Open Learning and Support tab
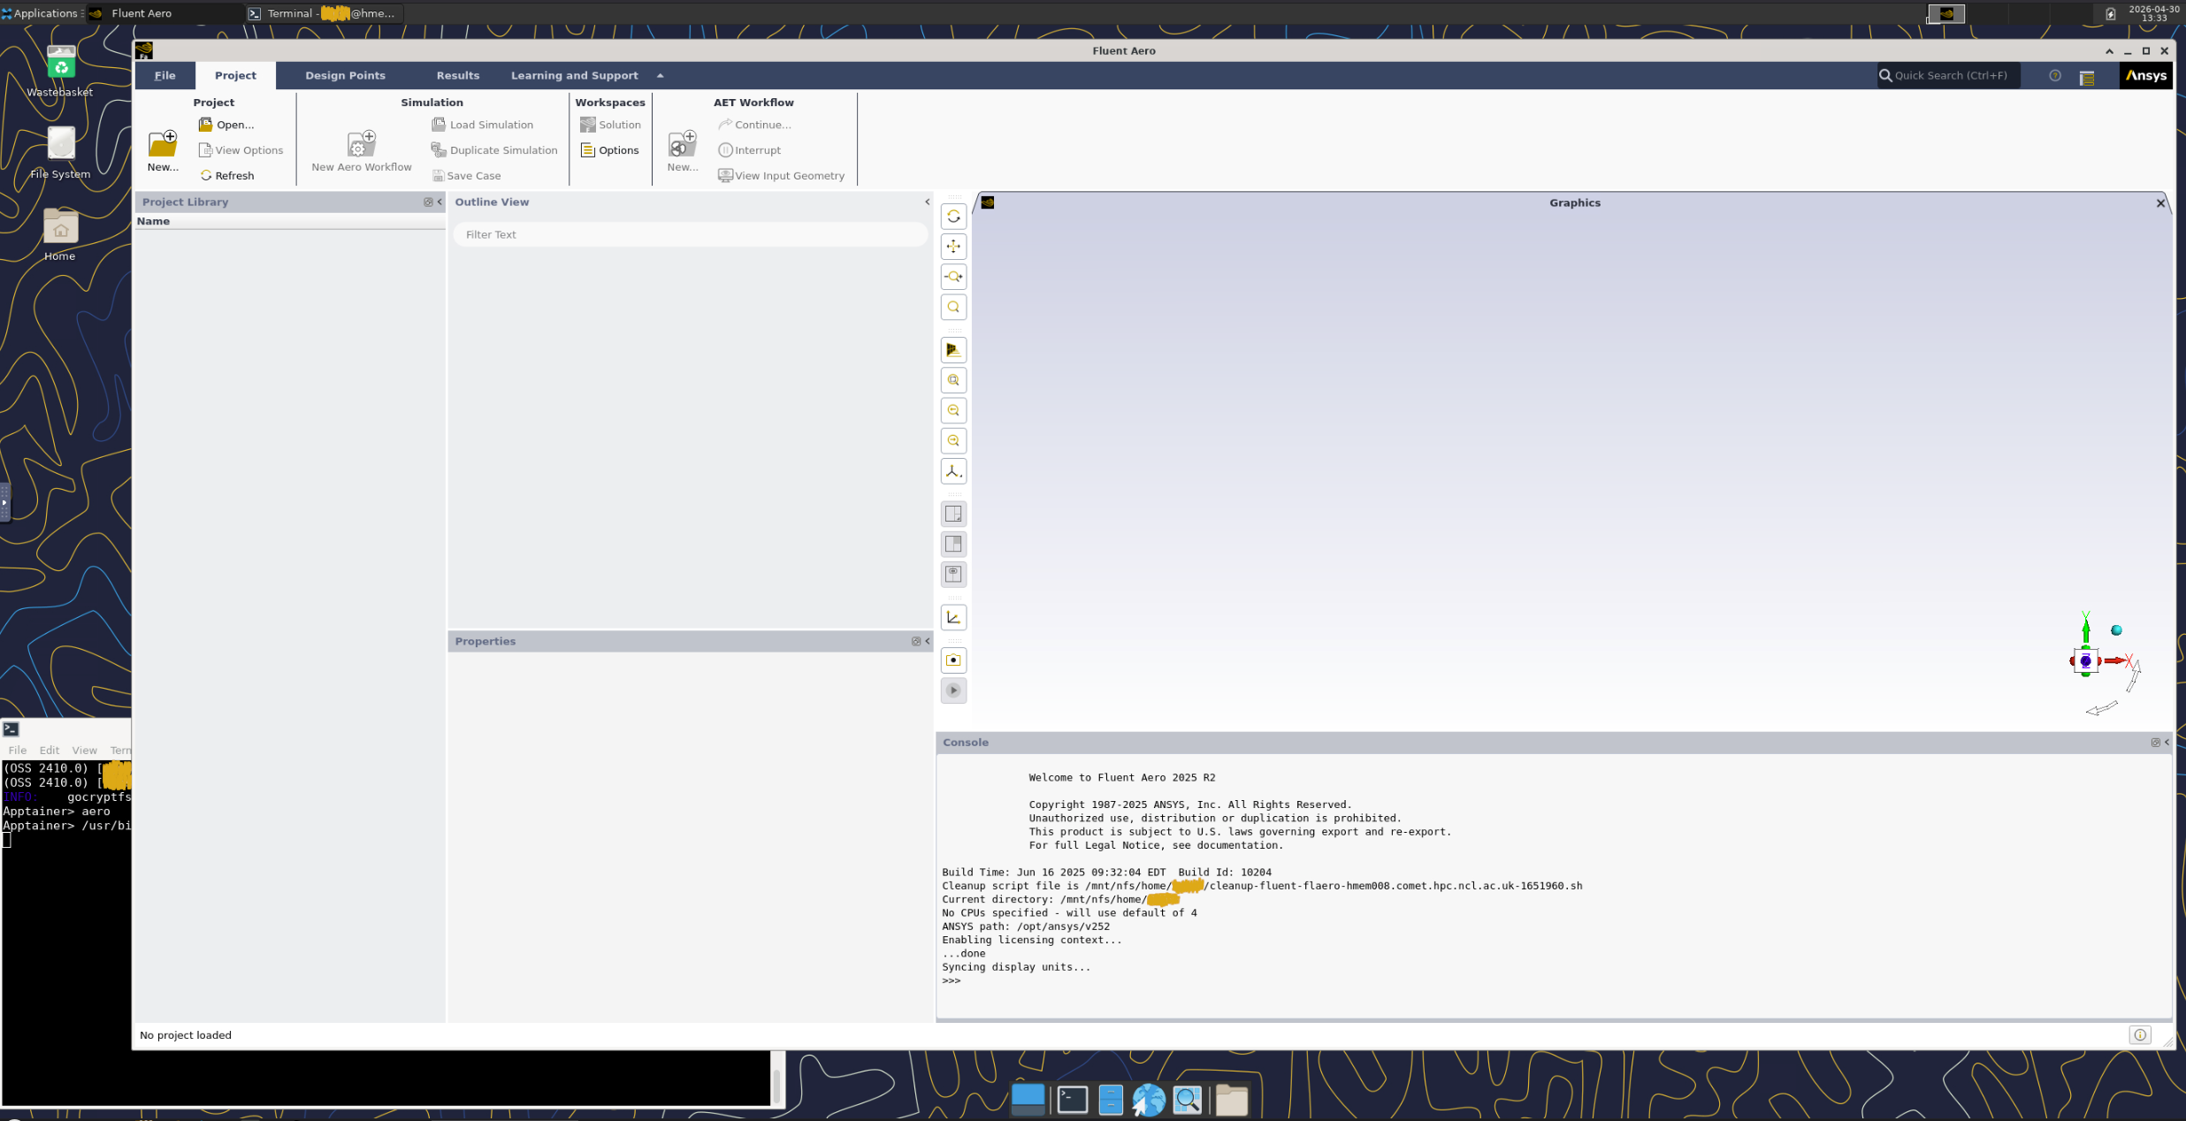Viewport: 2186px width, 1121px height. 574,76
